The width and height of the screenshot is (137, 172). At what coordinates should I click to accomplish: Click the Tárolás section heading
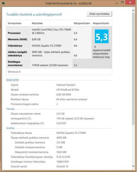point(10,109)
